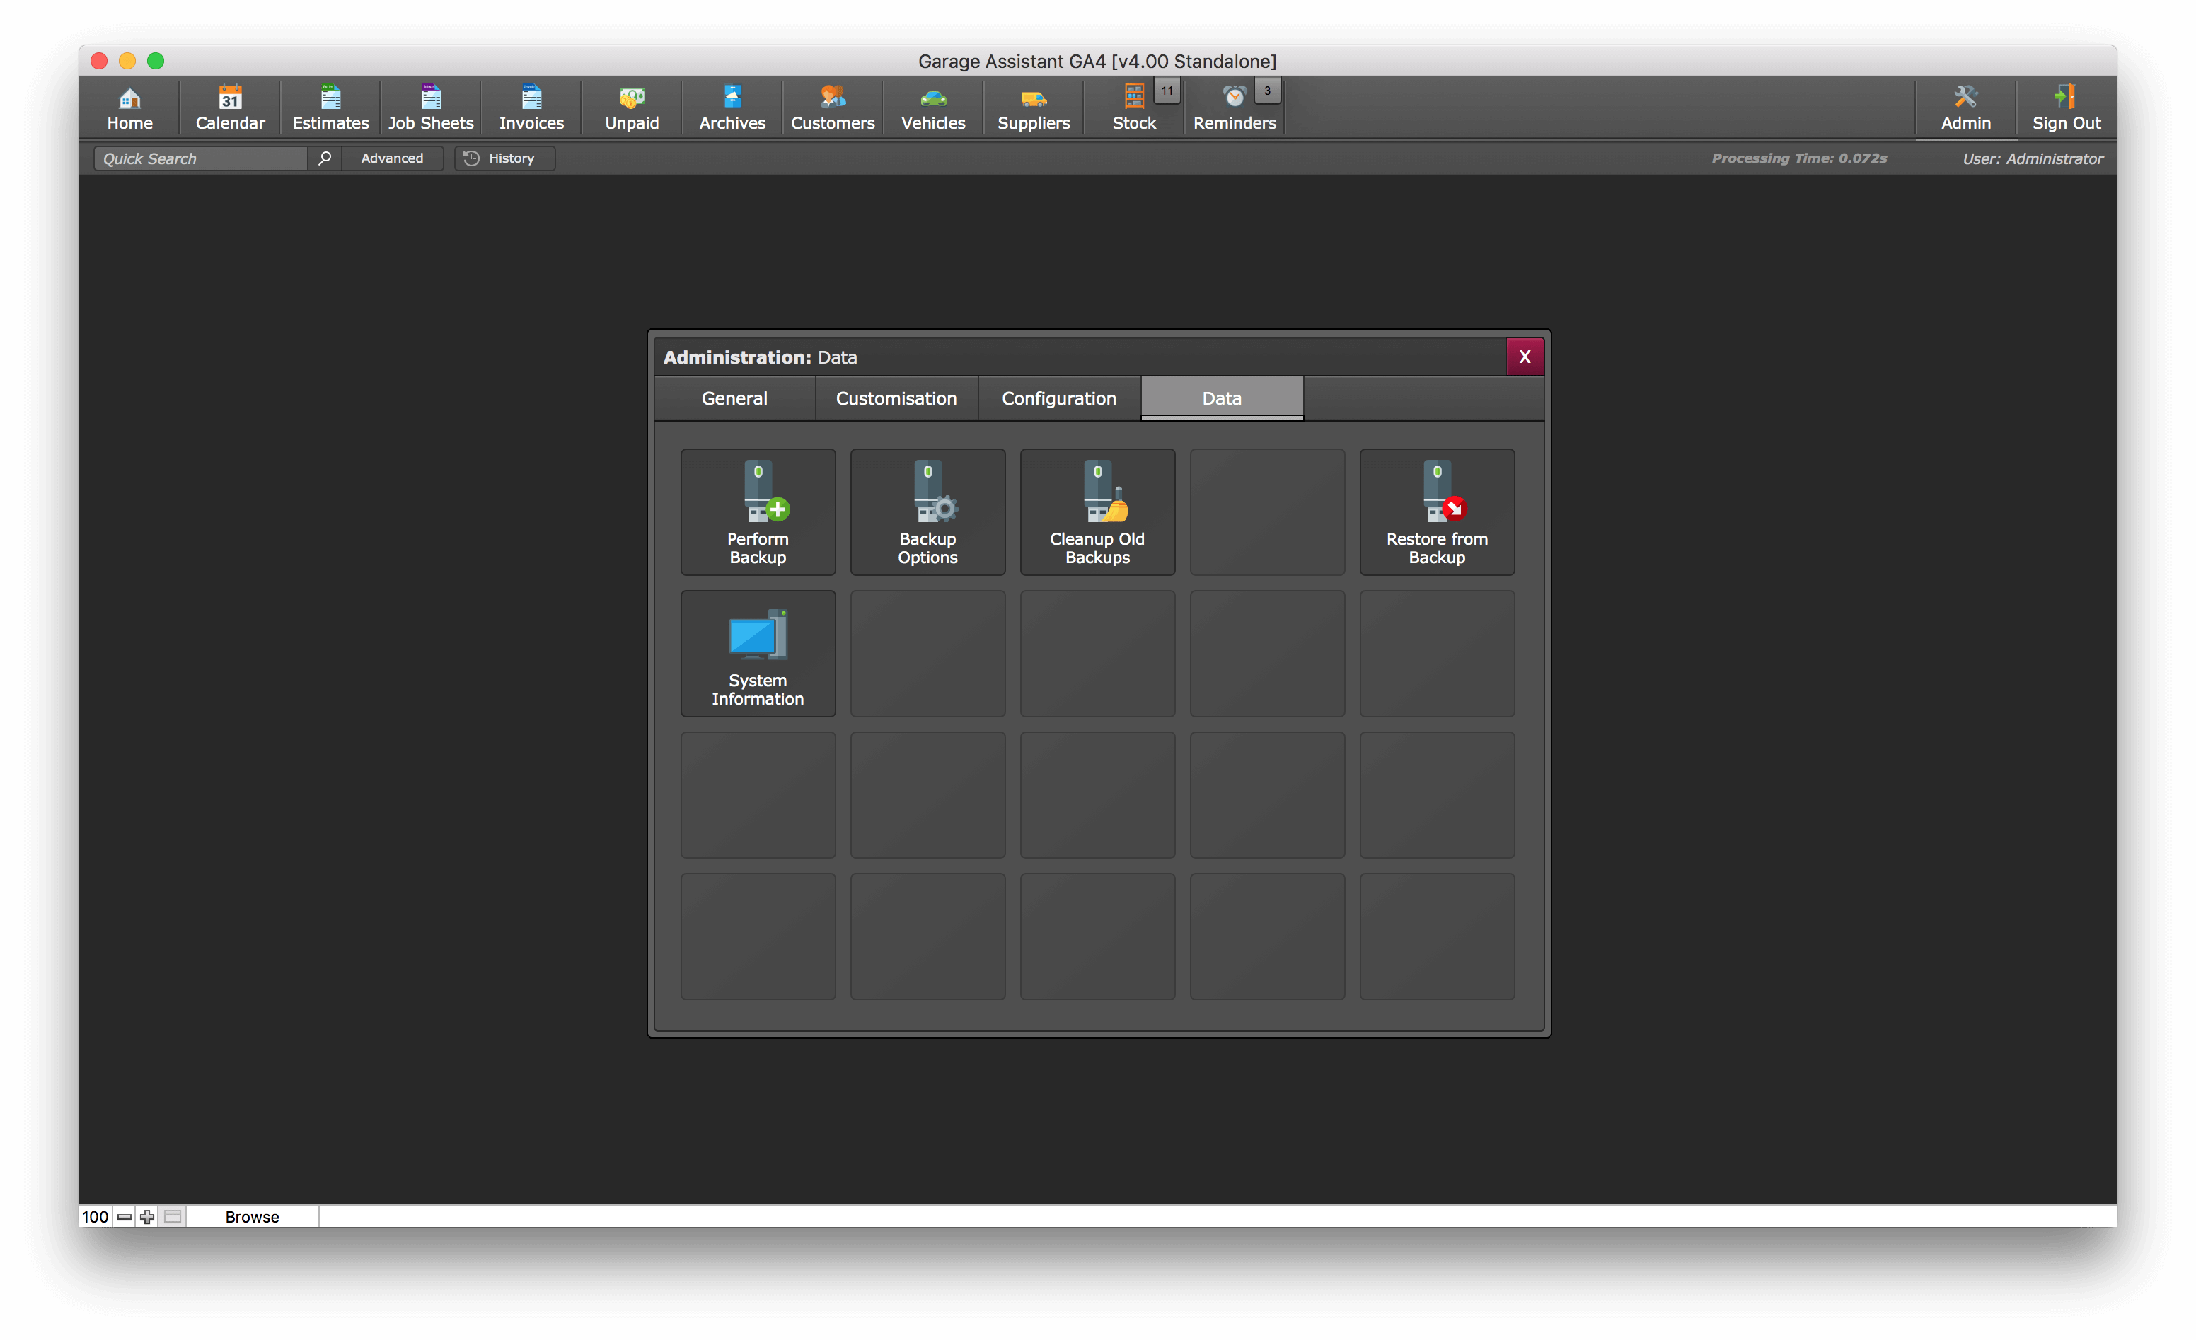Select the Data tab
This screenshot has height=1340, width=2196.
pos(1222,398)
